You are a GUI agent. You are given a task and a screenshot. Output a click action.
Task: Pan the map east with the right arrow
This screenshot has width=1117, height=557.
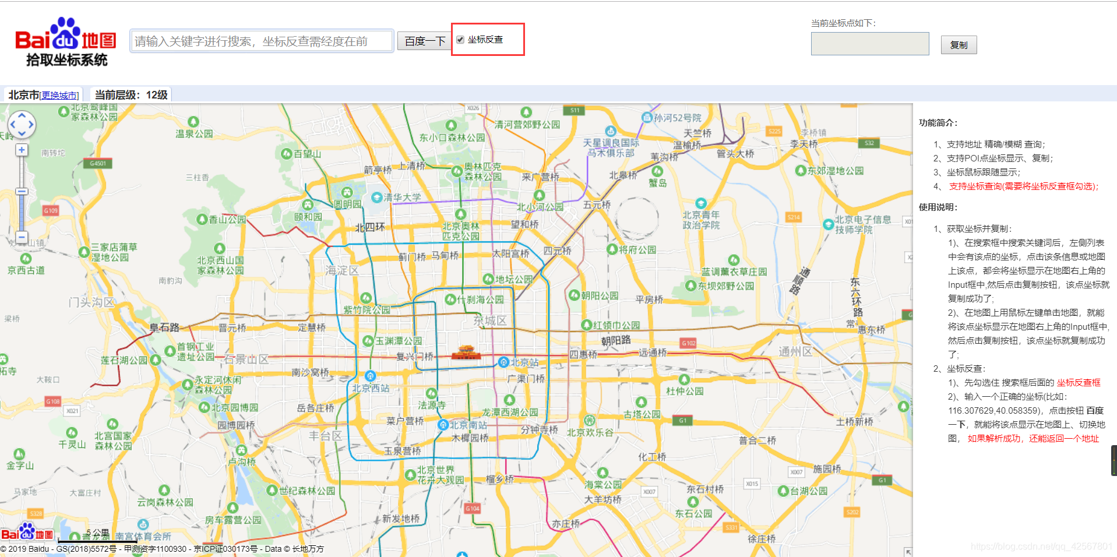click(31, 125)
